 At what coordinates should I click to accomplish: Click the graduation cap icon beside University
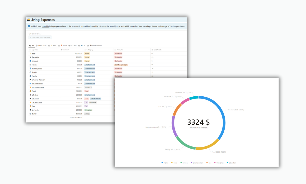30,110
